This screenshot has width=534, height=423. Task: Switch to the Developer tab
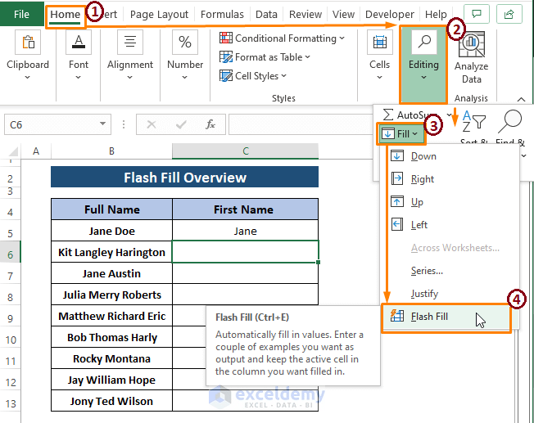coord(390,14)
